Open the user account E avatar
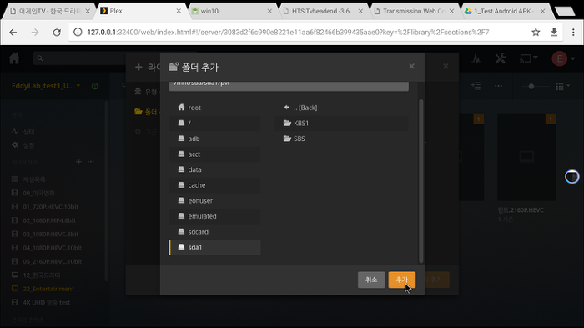The width and height of the screenshot is (584, 328). point(560,58)
